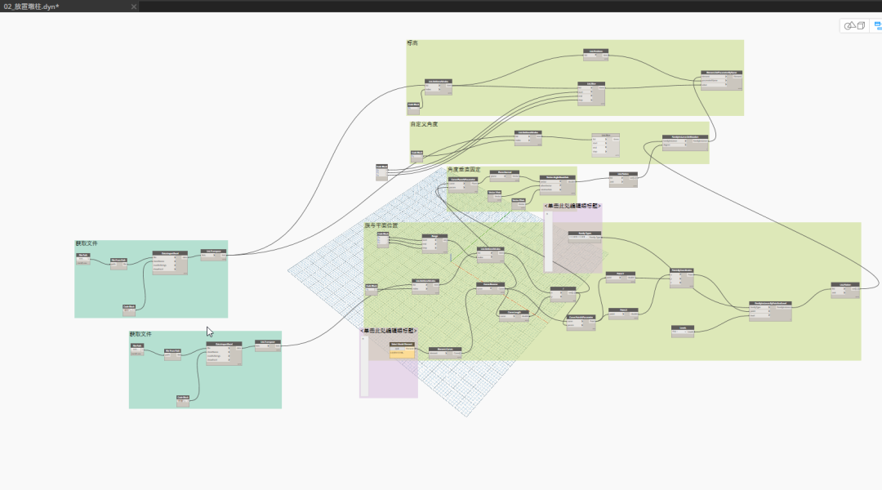Click the upper 获取文件 group title
Viewport: 882px width, 490px height.
[x=87, y=243]
